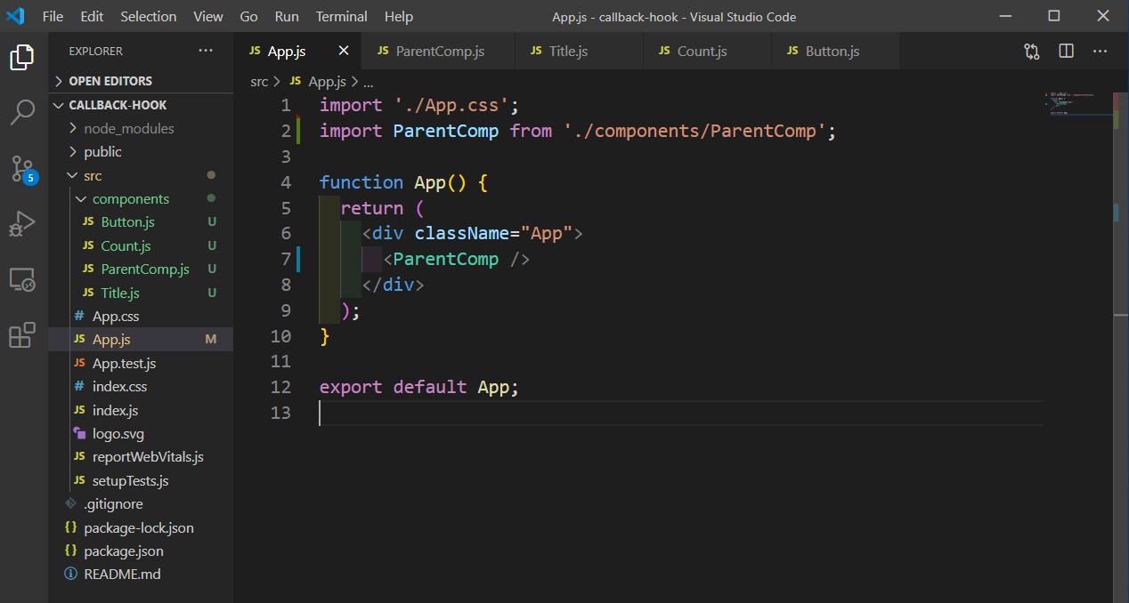Viewport: 1129px width, 603px height.
Task: Open Title.js in the file tree
Action: pyautogui.click(x=141, y=293)
